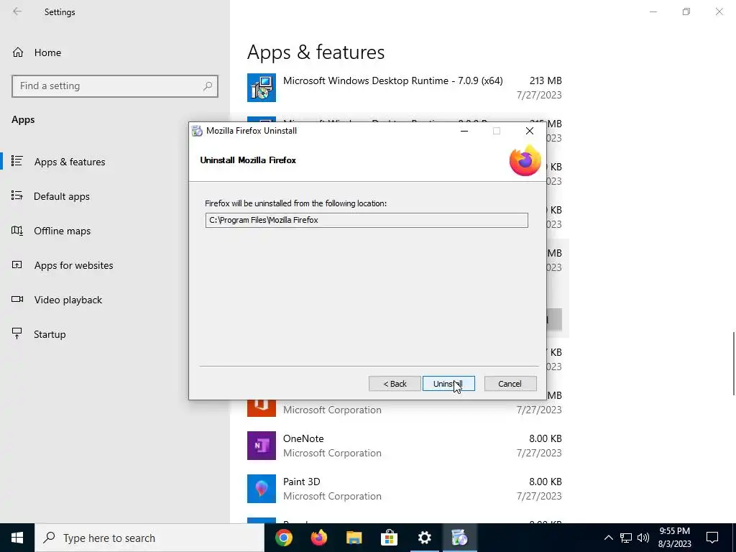
Task: Select the OneNote app entry
Action: tap(405, 446)
